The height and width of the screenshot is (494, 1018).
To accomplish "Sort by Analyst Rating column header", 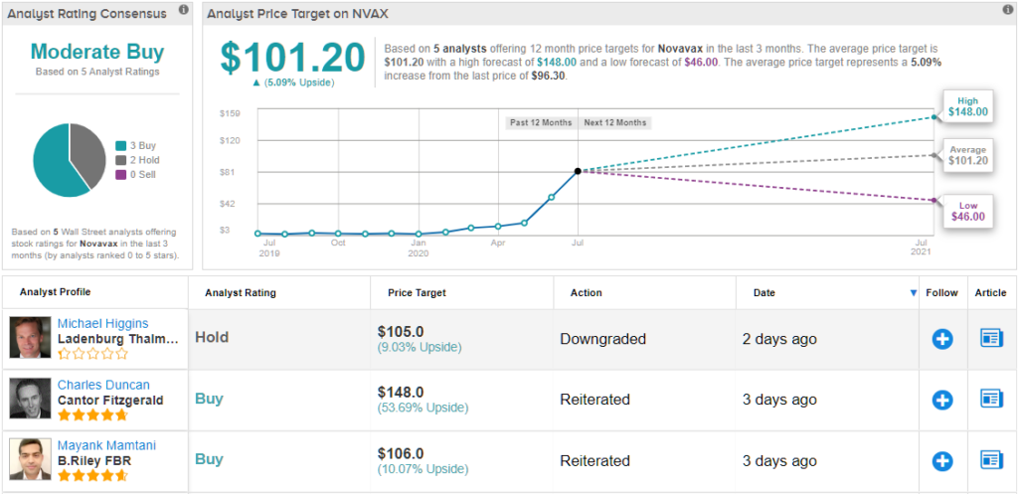I will coord(240,293).
